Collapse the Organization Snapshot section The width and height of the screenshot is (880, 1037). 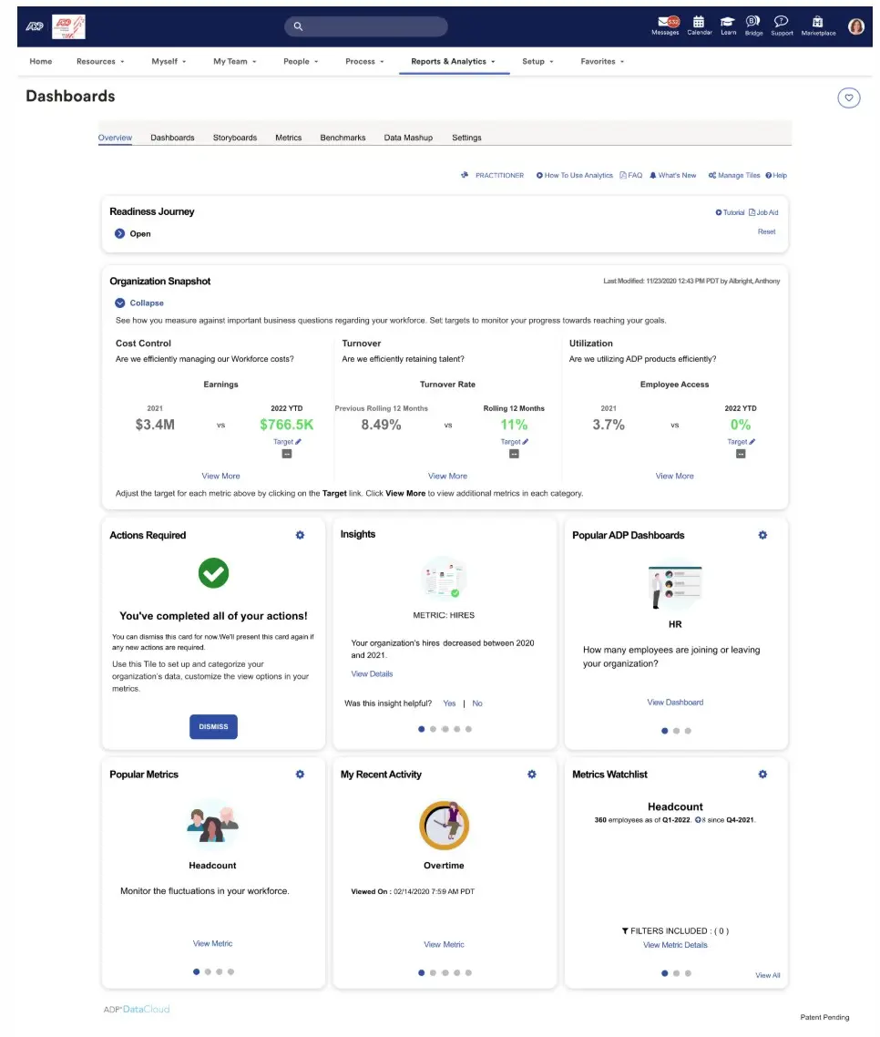point(138,303)
